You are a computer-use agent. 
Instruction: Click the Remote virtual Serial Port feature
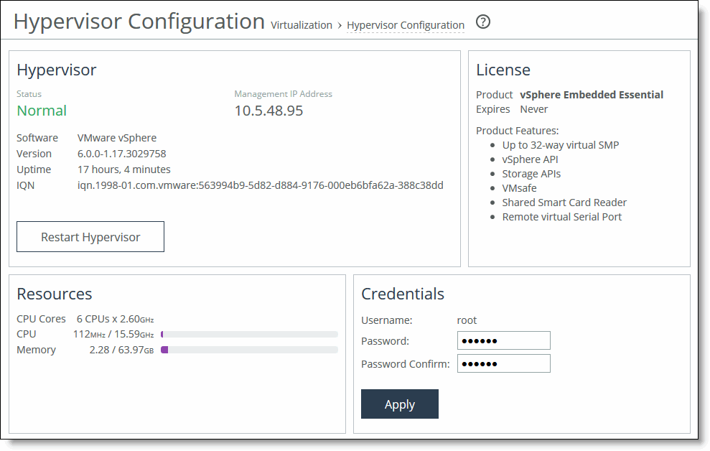click(x=562, y=217)
